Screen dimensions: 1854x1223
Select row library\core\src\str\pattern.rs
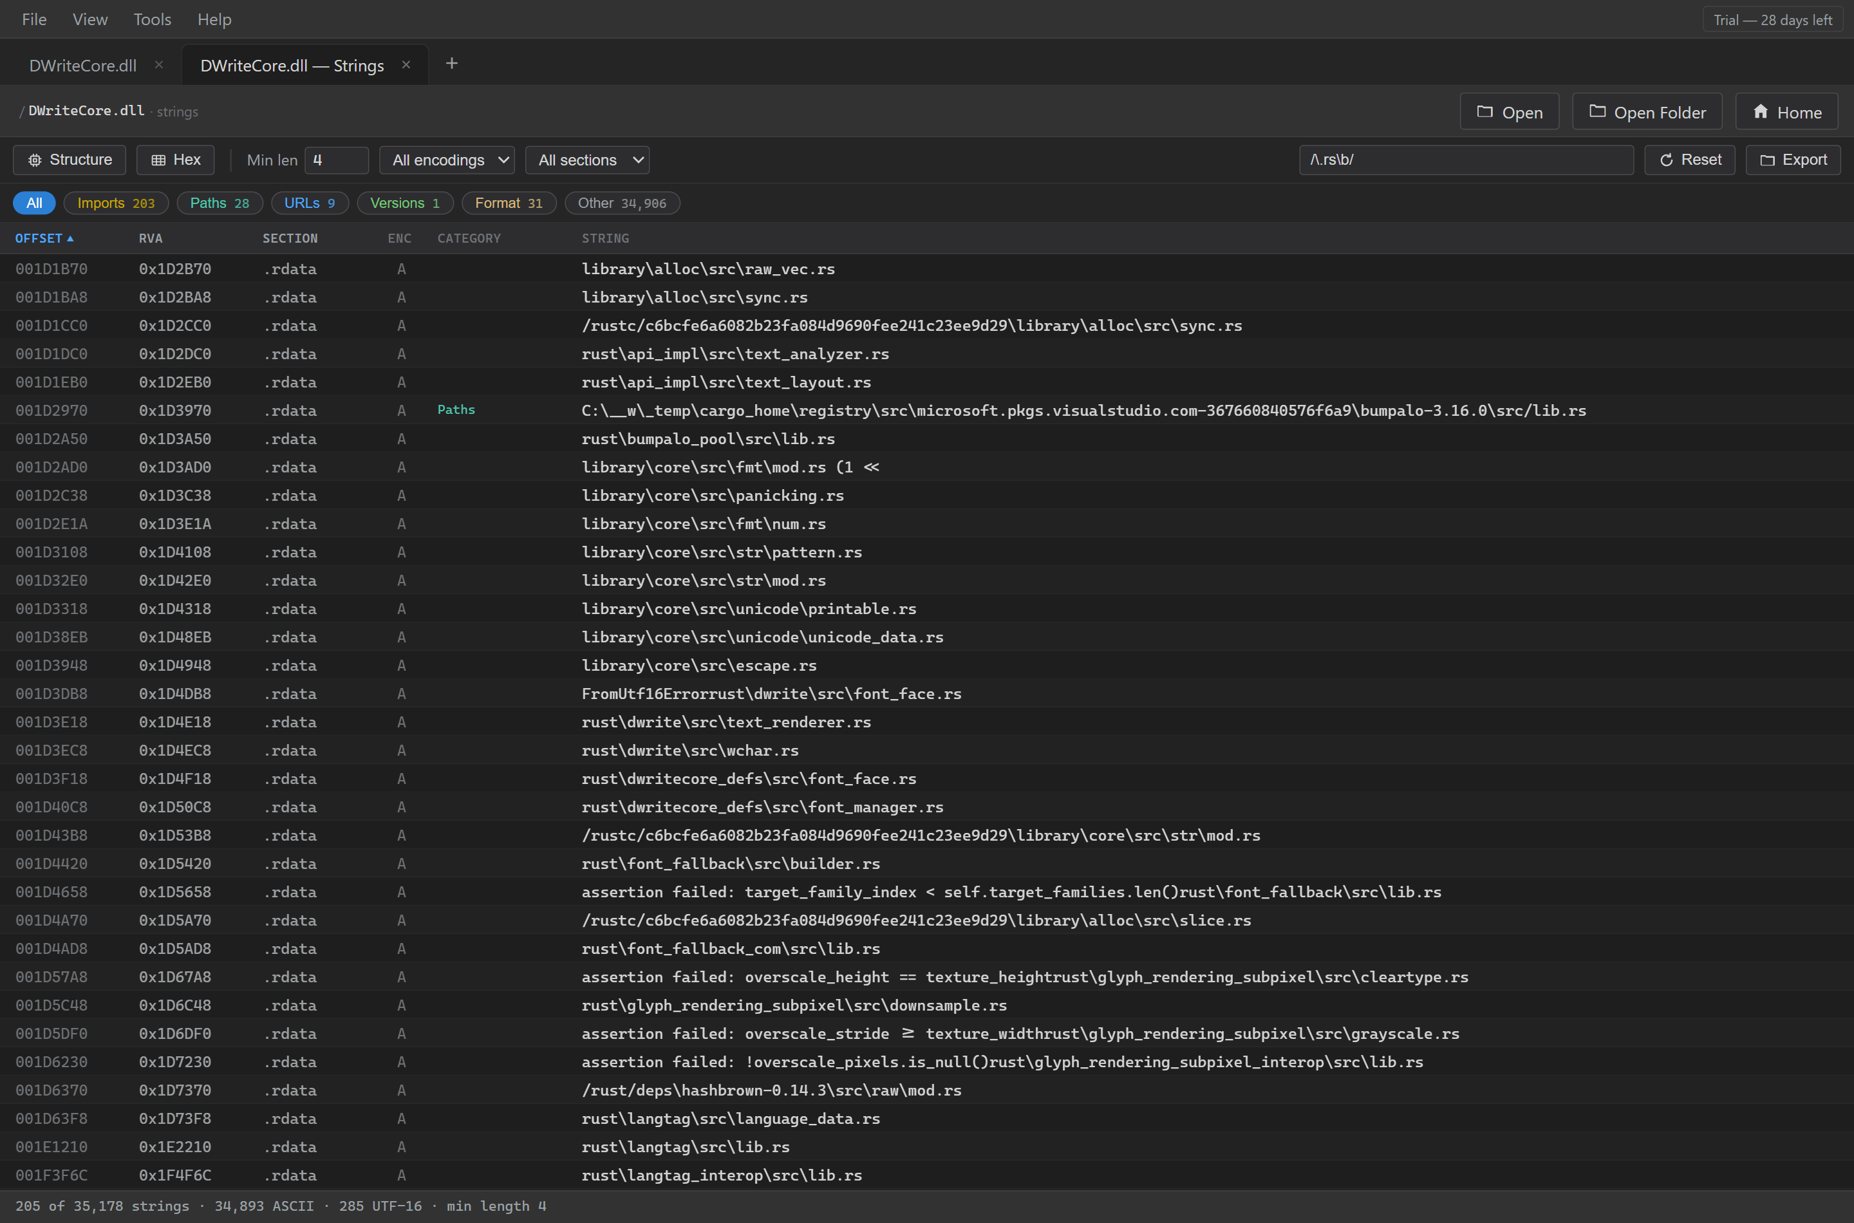tap(926, 552)
